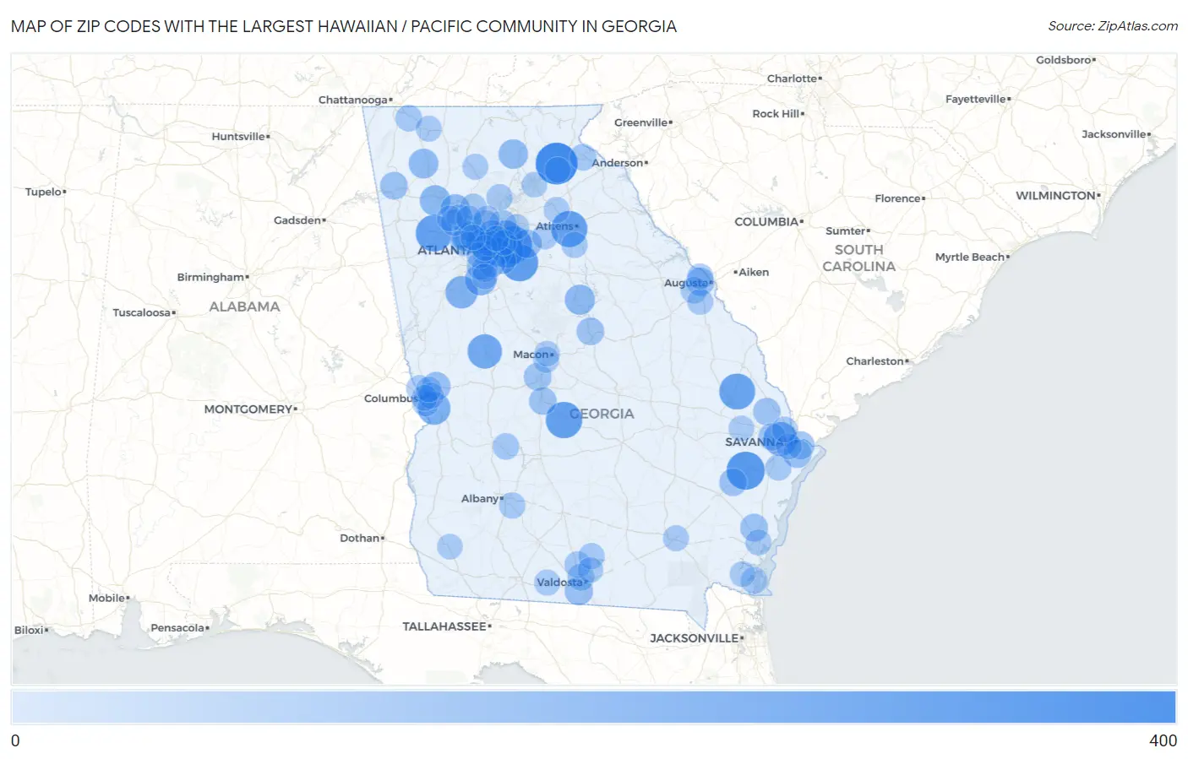
Task: Click the Chattanooga city label
Action: (353, 100)
